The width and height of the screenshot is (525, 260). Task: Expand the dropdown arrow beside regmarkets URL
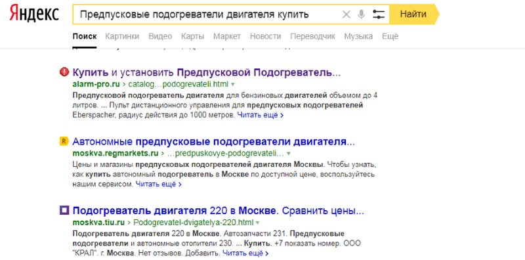[x=289, y=154]
